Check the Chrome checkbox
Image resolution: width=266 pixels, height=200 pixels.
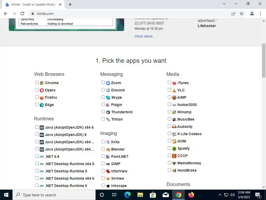point(37,83)
